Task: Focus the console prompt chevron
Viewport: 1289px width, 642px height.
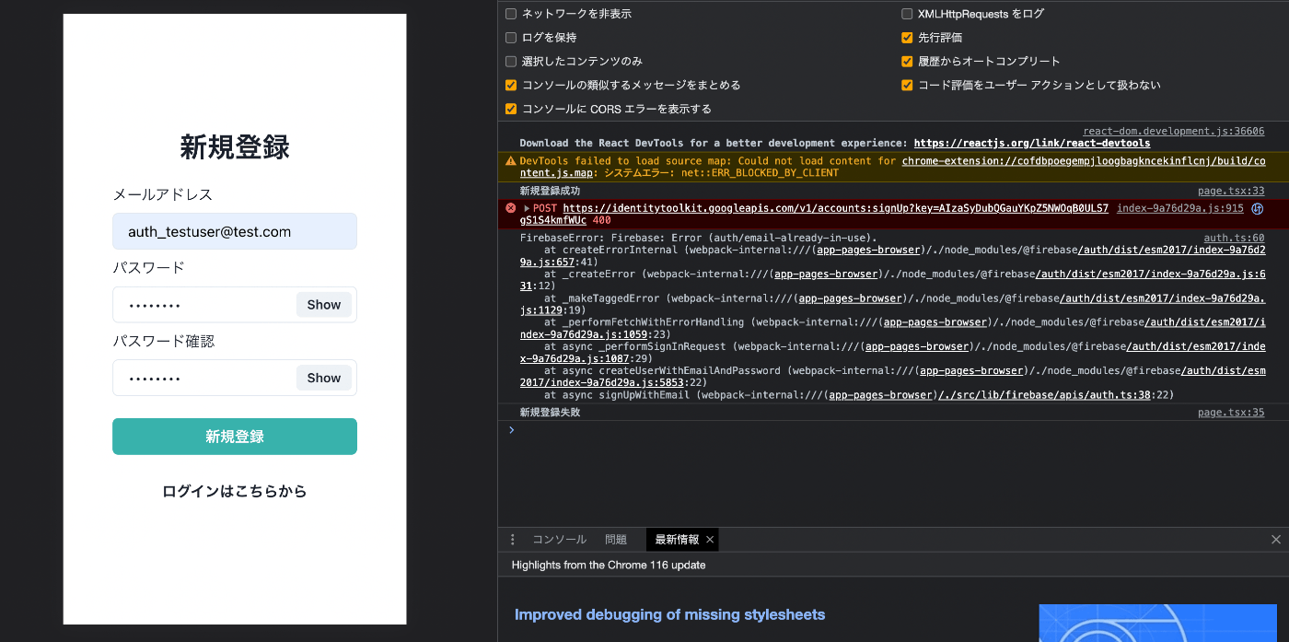Action: click(x=512, y=430)
